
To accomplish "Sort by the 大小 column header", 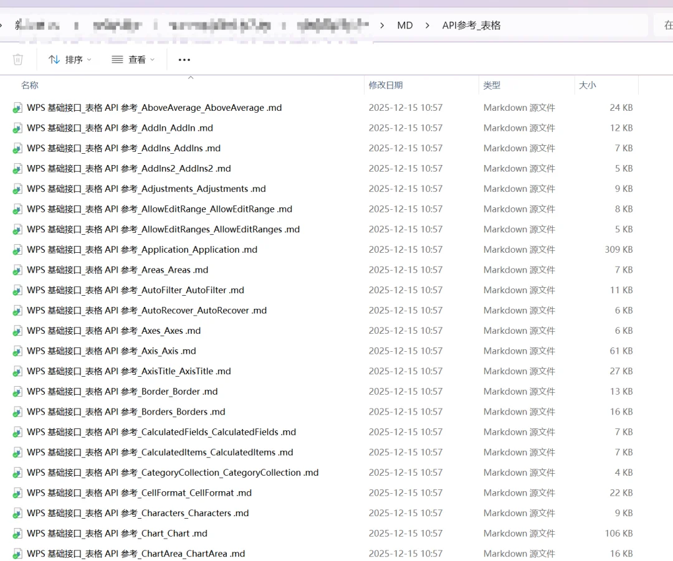I will point(587,85).
